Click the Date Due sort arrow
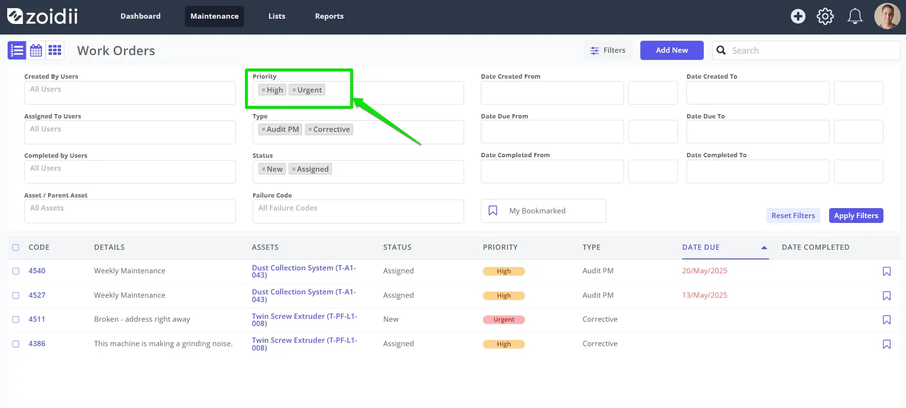Image resolution: width=906 pixels, height=408 pixels. [x=764, y=248]
